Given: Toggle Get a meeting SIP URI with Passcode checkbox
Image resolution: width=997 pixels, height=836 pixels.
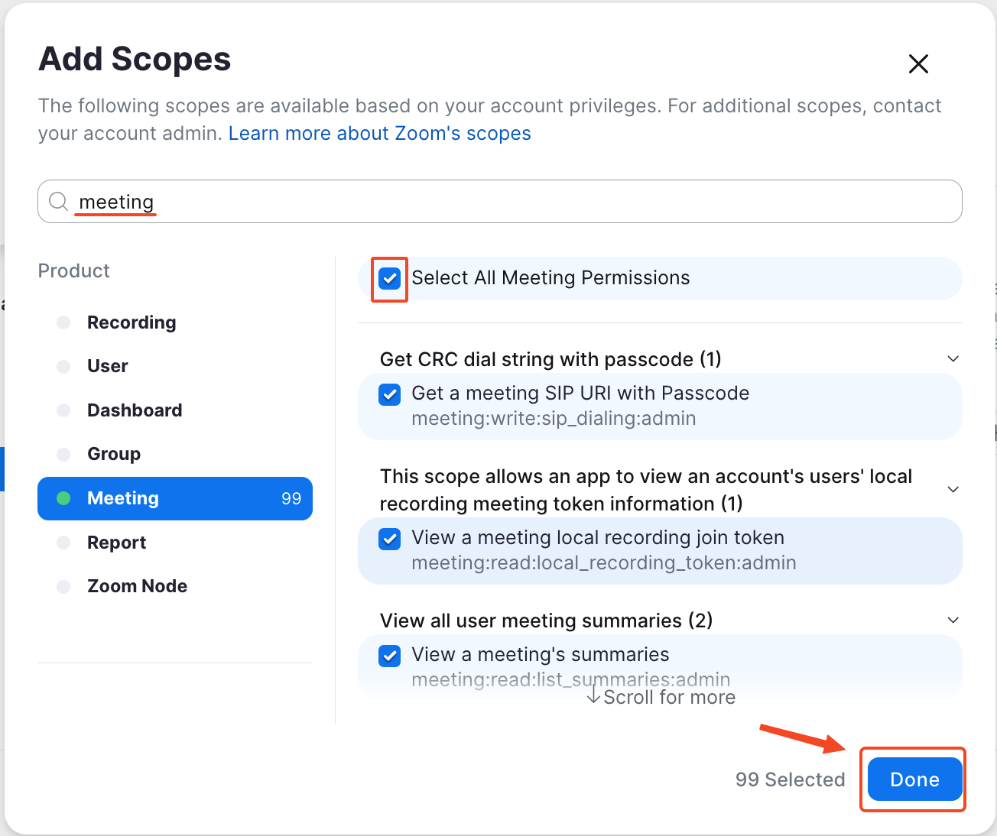Looking at the screenshot, I should tap(390, 394).
